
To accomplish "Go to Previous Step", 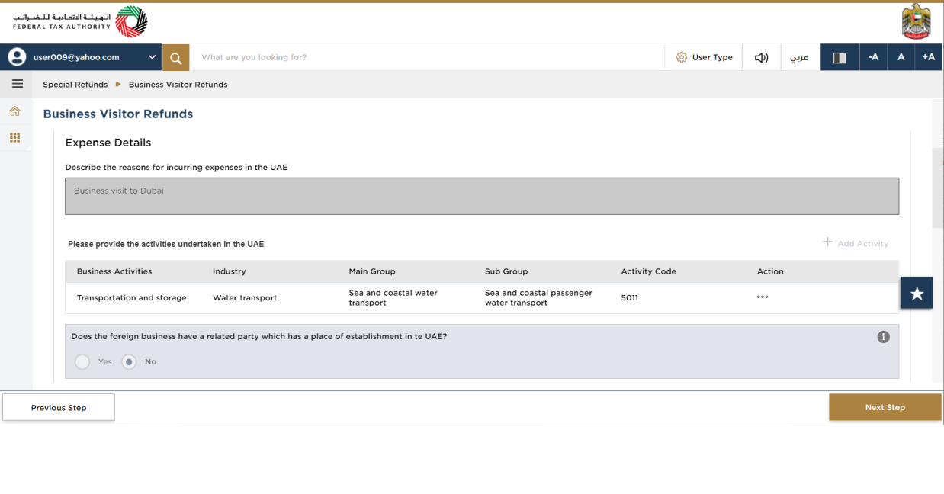I will (x=59, y=408).
